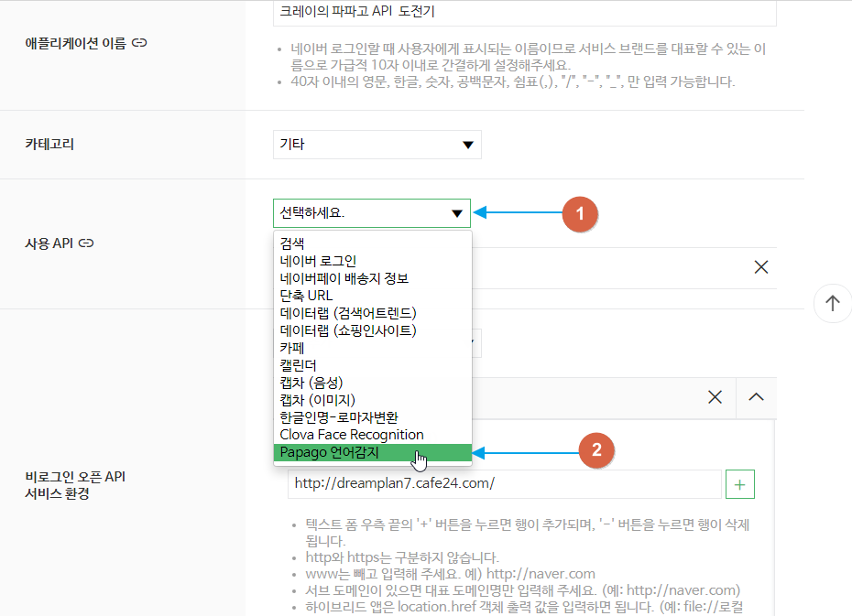The height and width of the screenshot is (616, 852).
Task: Pick 캘린더 from the API list
Action: 372,364
